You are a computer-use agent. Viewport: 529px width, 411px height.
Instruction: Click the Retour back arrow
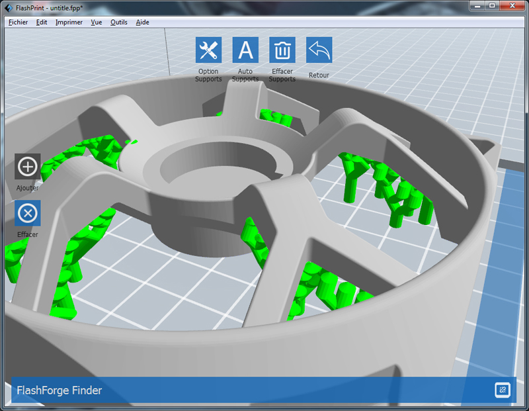pos(319,50)
